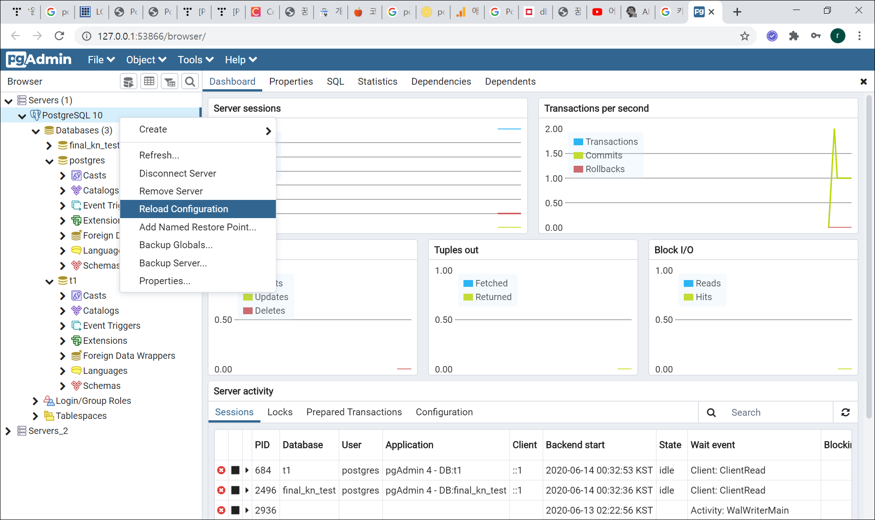Click the blue Fetched legend swatch in Tuples out
Image resolution: width=875 pixels, height=520 pixels.
click(468, 283)
